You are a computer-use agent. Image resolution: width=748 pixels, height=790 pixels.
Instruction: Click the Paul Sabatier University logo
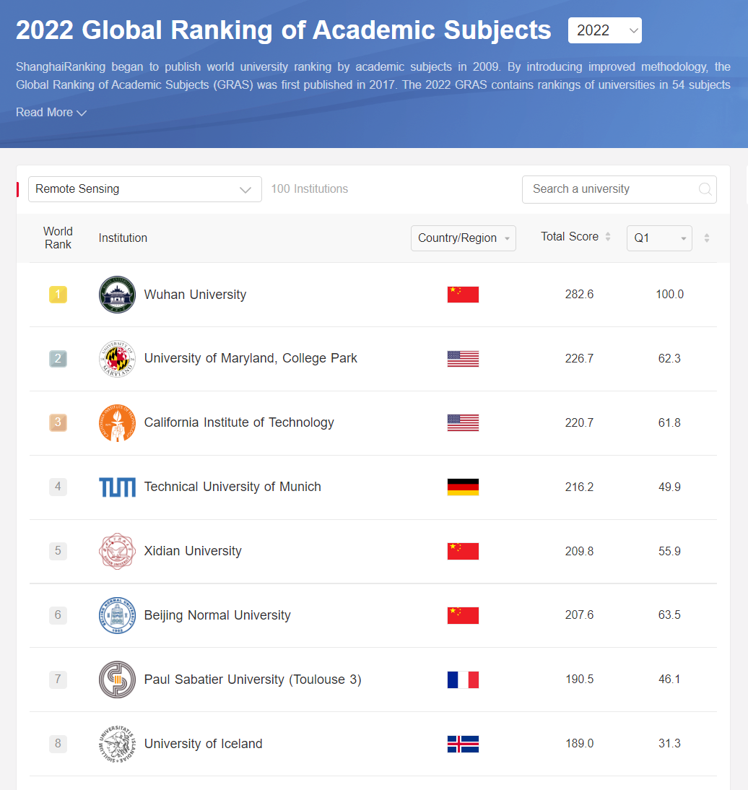[x=117, y=680]
